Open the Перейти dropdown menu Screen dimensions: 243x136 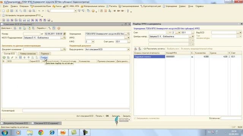click(x=41, y=28)
